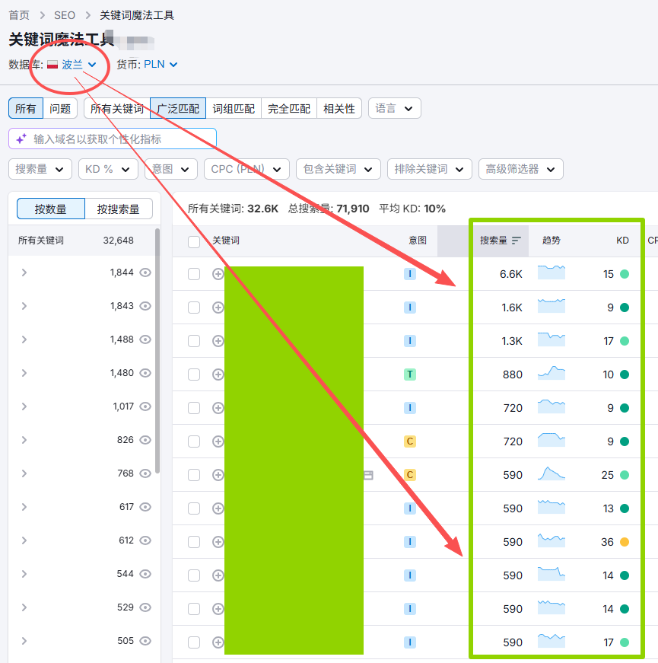
Task: Select the 所有关键词 32,648 sidebar row
Action: point(82,241)
